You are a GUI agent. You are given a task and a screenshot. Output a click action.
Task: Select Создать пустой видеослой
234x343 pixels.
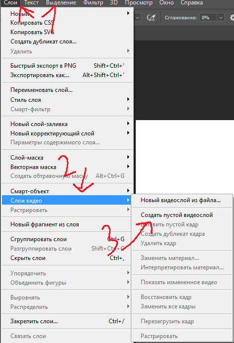pyautogui.click(x=177, y=215)
